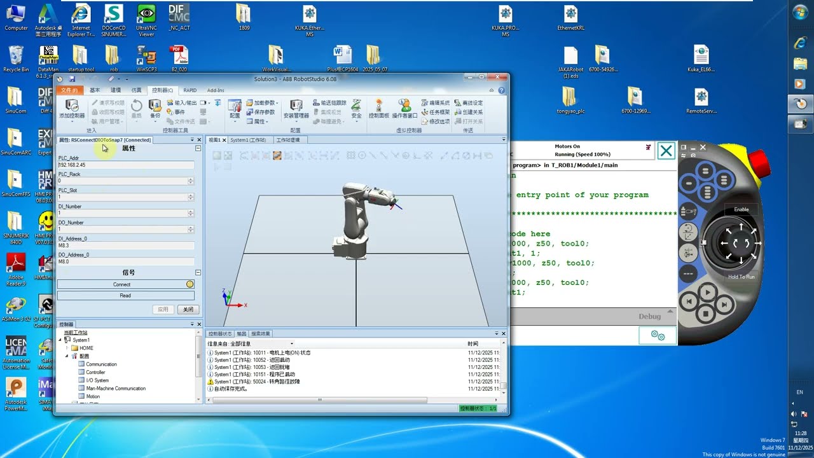814x458 pixels.
Task: Open the Backup (备份) ribbon icon
Action: (155, 109)
